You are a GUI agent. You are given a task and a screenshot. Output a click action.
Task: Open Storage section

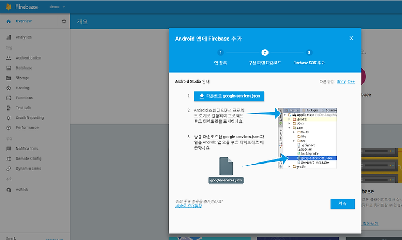22,78
